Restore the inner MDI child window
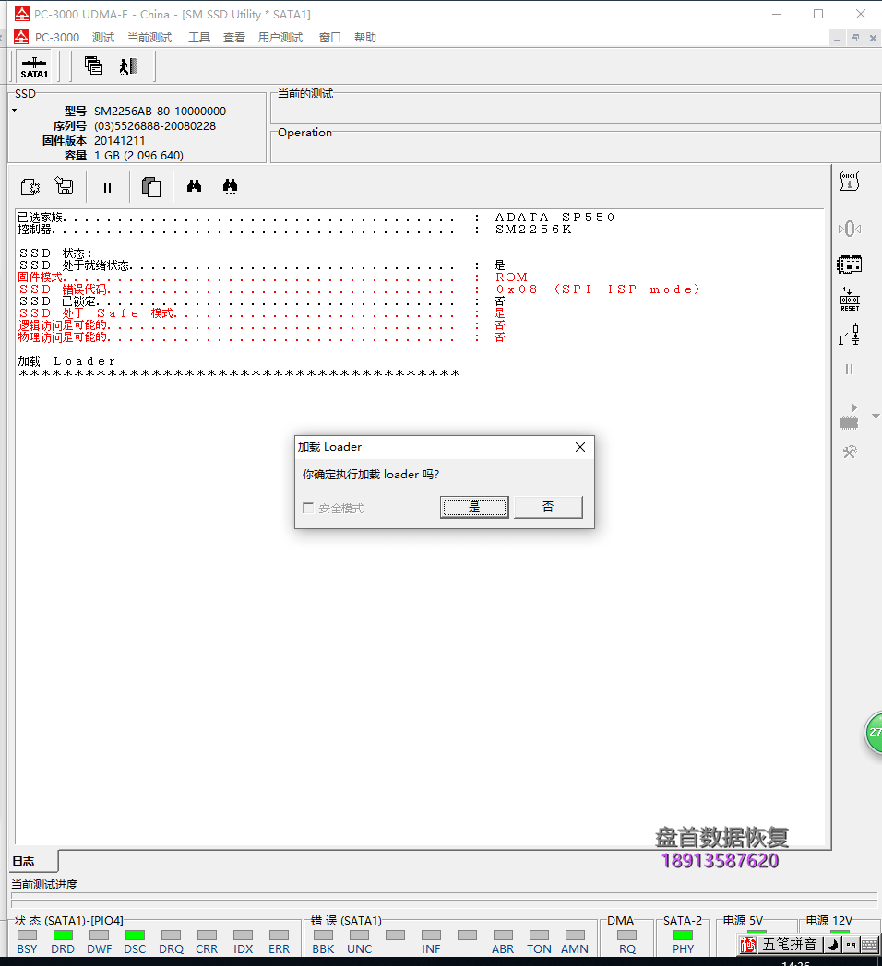Image resolution: width=882 pixels, height=966 pixels. pos(855,38)
